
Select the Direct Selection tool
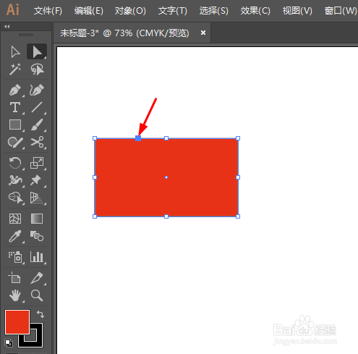point(37,51)
